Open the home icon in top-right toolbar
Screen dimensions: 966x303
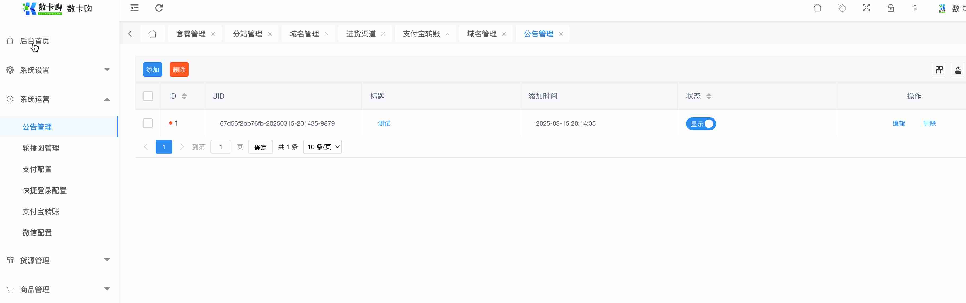pyautogui.click(x=818, y=8)
